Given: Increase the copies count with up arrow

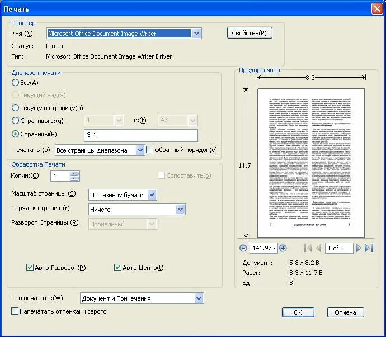Looking at the screenshot, I should 74,174.
